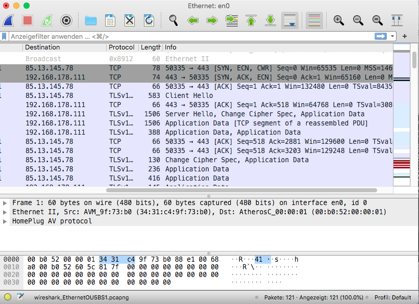The image size is (419, 304).
Task: Reload the capture file
Action: coord(149,20)
